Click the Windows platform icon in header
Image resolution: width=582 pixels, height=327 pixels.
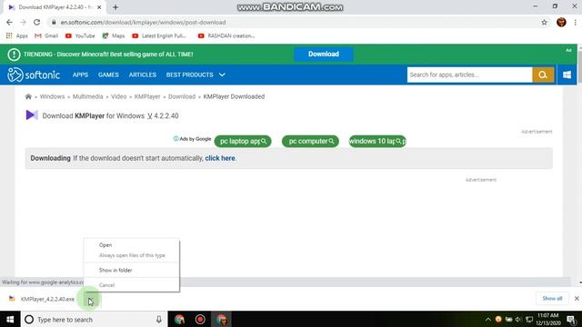tap(567, 74)
